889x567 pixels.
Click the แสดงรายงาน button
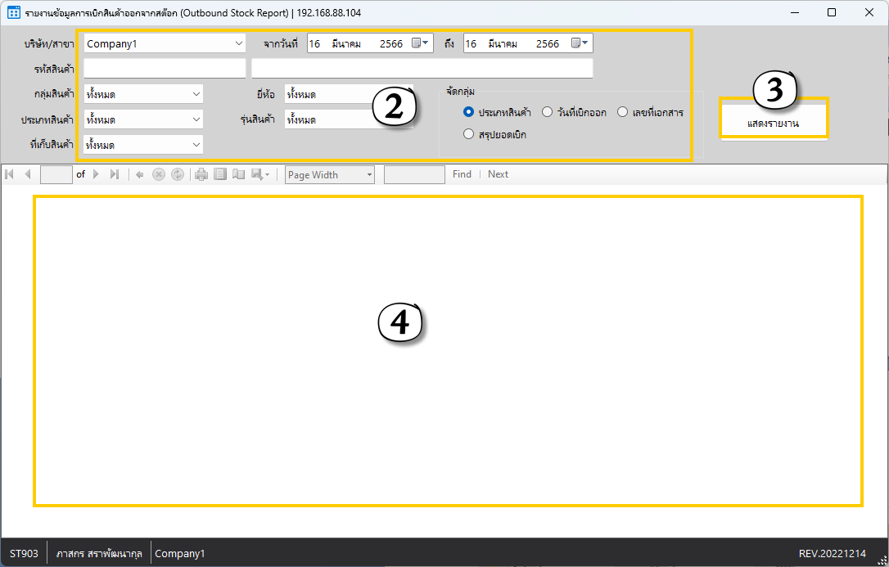pos(774,123)
